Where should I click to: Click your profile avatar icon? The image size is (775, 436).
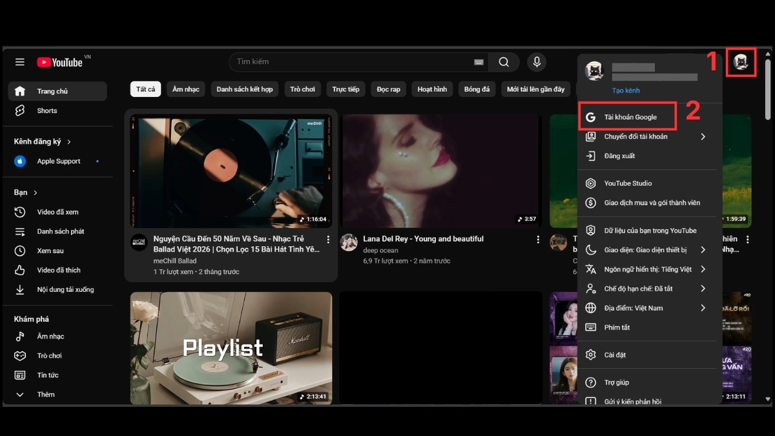741,62
